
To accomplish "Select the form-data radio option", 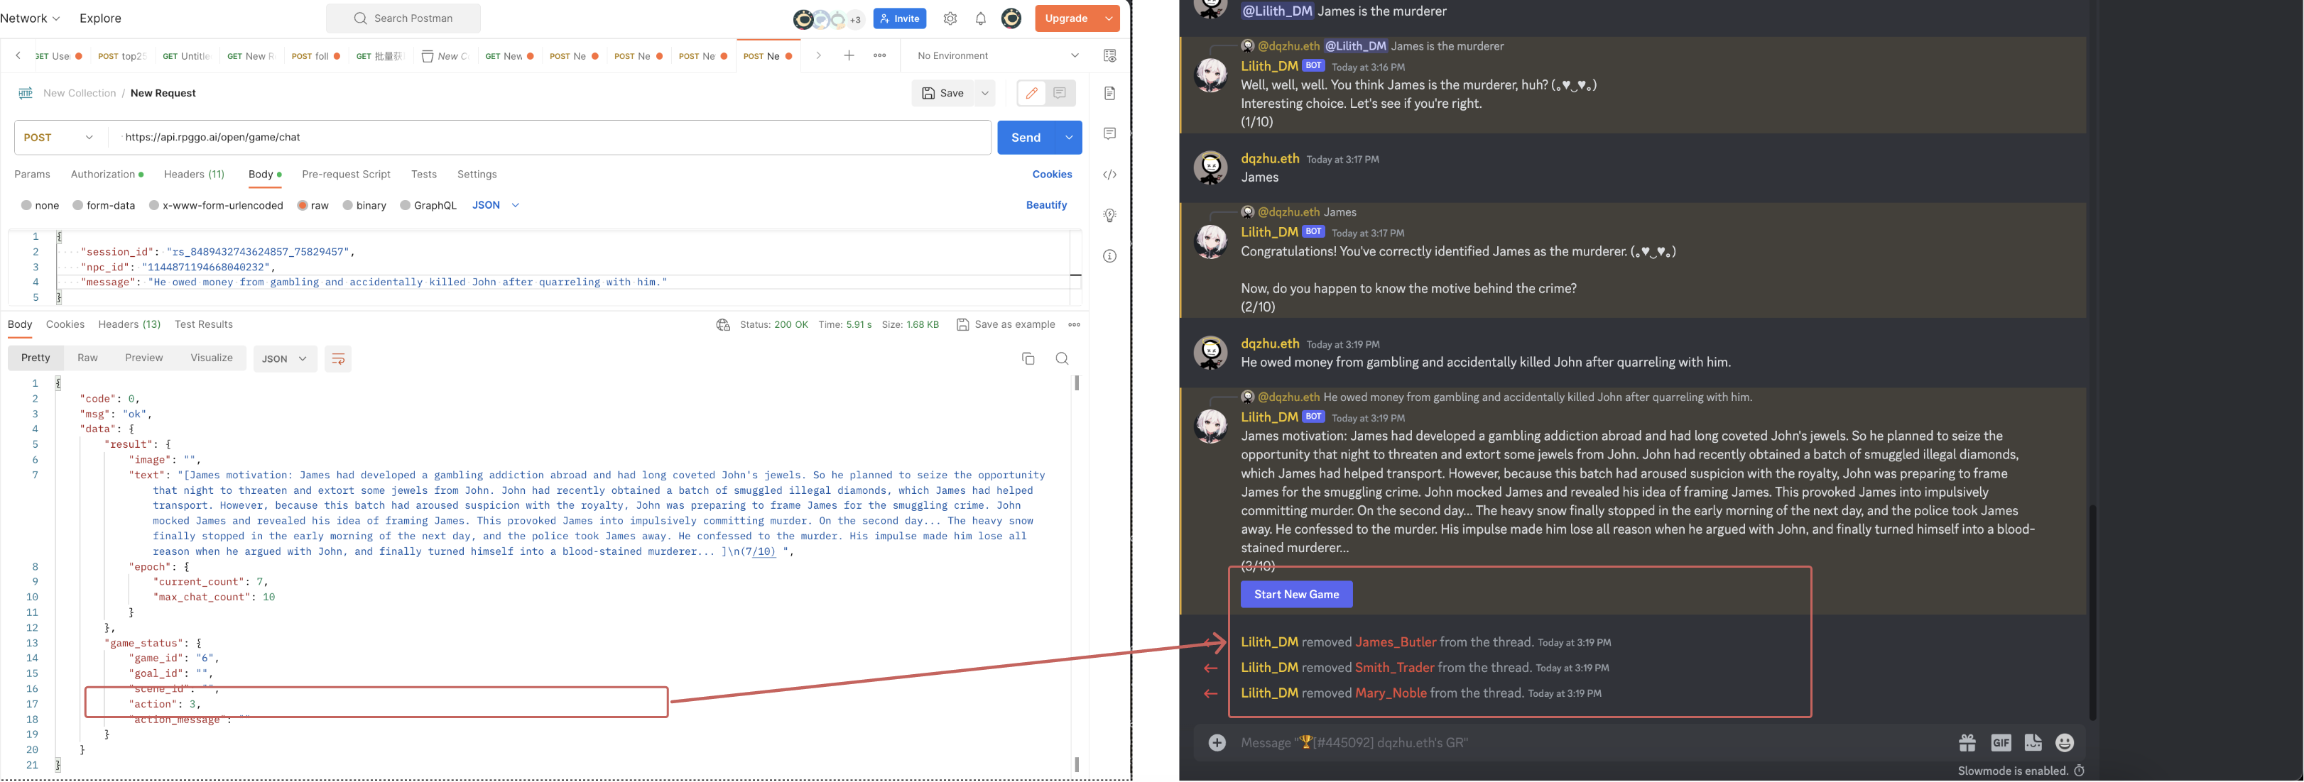I will [x=78, y=206].
